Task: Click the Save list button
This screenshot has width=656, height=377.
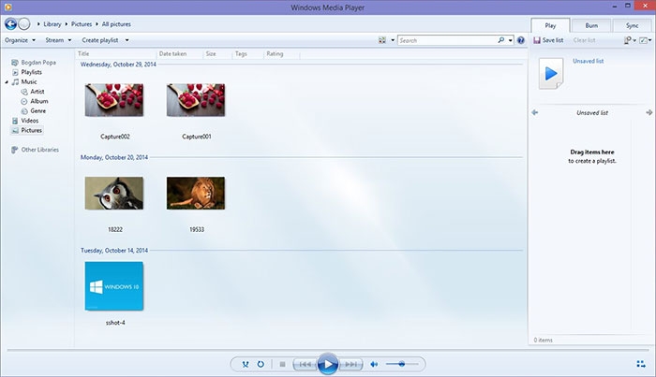Action: click(x=550, y=40)
